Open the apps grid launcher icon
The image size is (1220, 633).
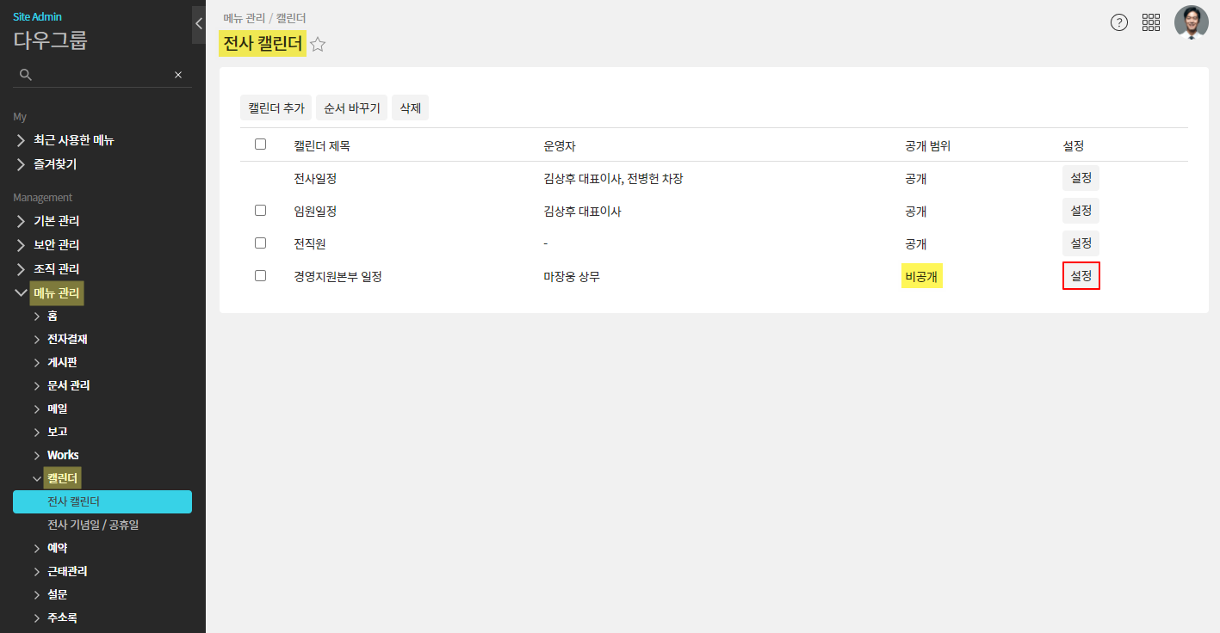pos(1151,23)
